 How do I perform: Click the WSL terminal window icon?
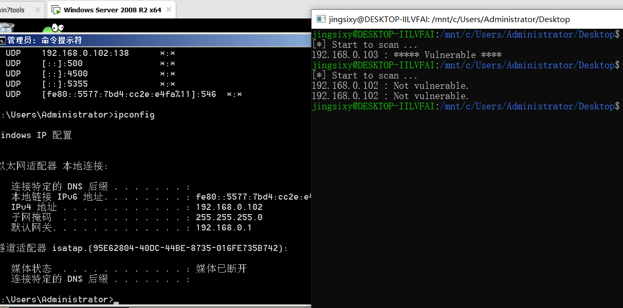pyautogui.click(x=321, y=20)
